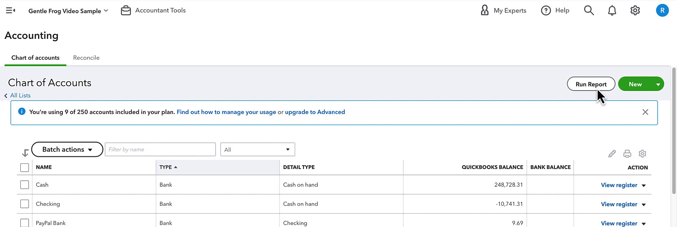Open the Accountant Tools briefcase icon

point(126,11)
